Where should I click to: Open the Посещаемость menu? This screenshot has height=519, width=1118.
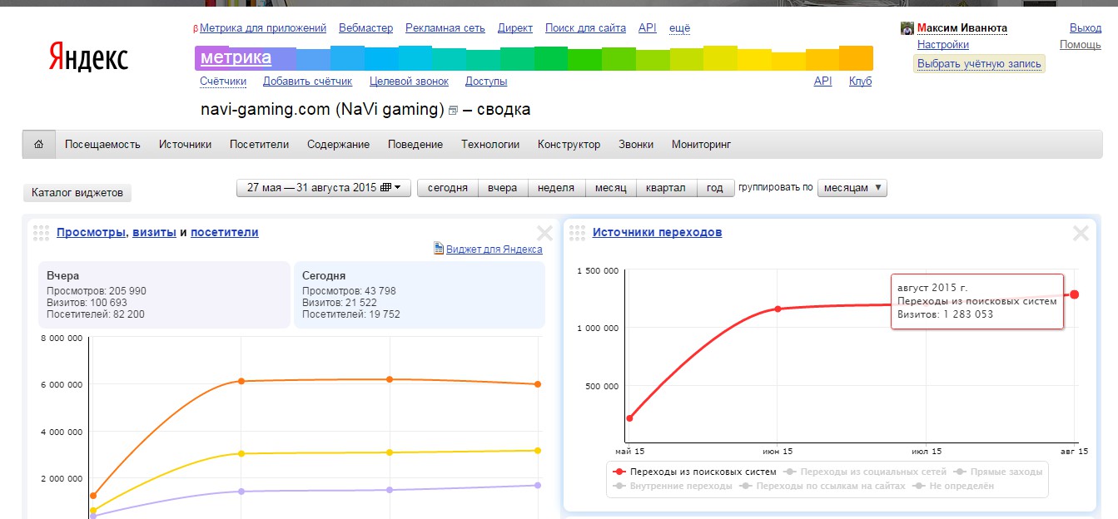click(102, 145)
